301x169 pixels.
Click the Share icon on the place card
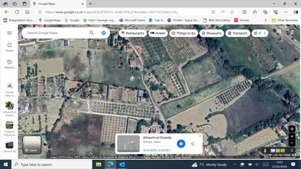192,144
